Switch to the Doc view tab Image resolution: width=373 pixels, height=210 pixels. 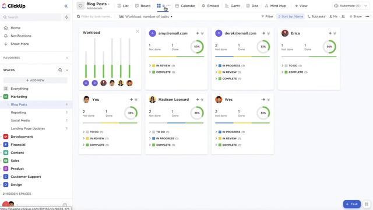point(252,6)
